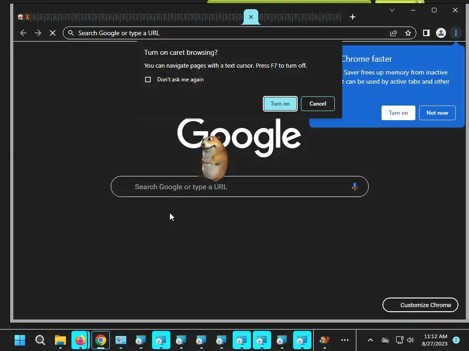Open a new tab with the plus button
469x351 pixels.
353,17
